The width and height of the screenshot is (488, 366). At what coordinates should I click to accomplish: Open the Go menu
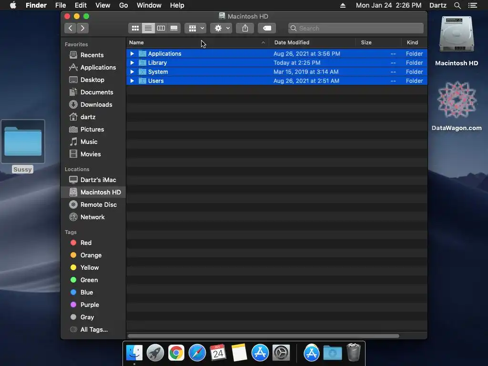[x=123, y=5]
